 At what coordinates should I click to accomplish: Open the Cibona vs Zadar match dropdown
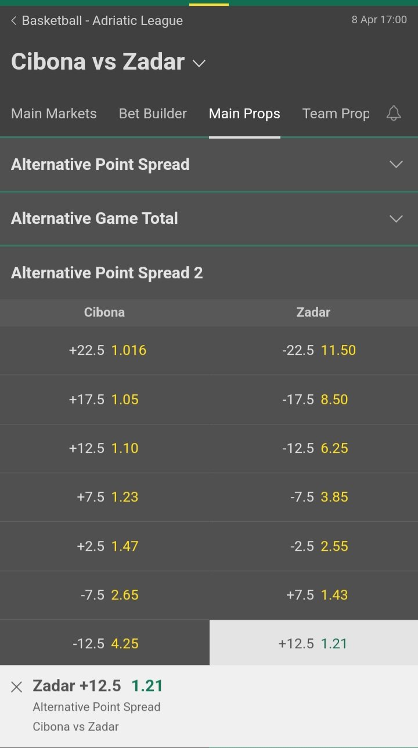pos(199,63)
